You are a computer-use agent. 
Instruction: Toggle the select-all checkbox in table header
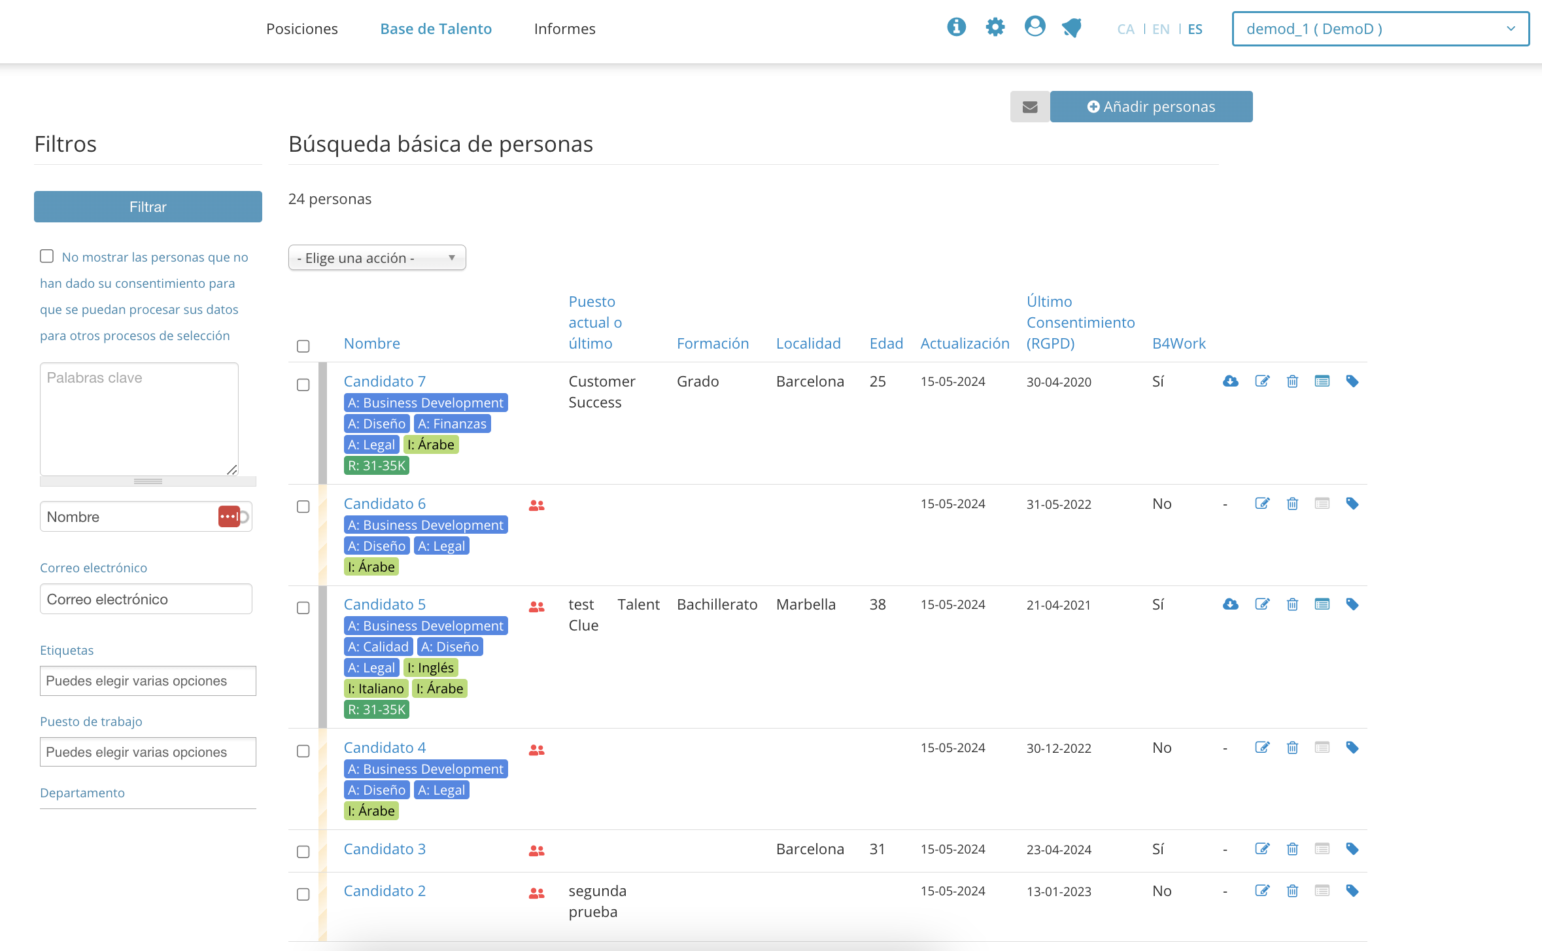[x=303, y=346]
